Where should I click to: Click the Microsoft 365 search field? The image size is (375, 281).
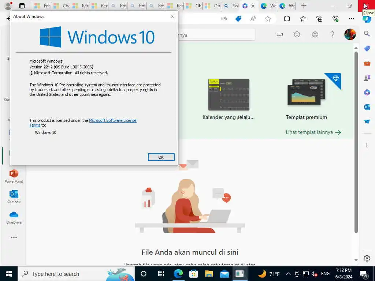point(216,35)
